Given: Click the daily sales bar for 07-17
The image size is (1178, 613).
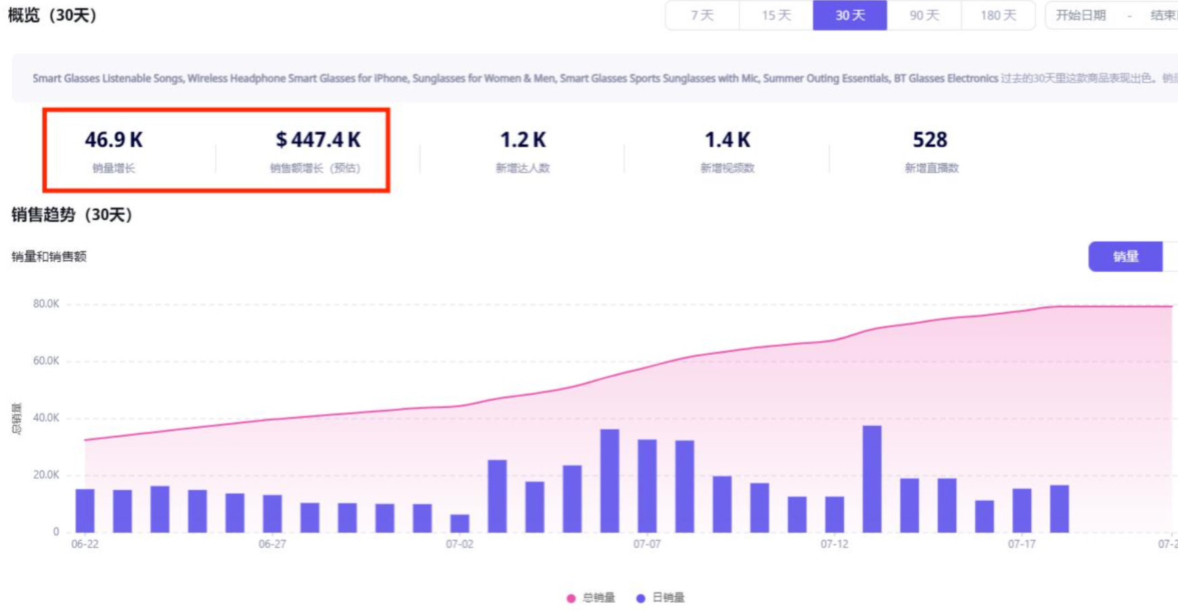Looking at the screenshot, I should pyautogui.click(x=1022, y=510).
